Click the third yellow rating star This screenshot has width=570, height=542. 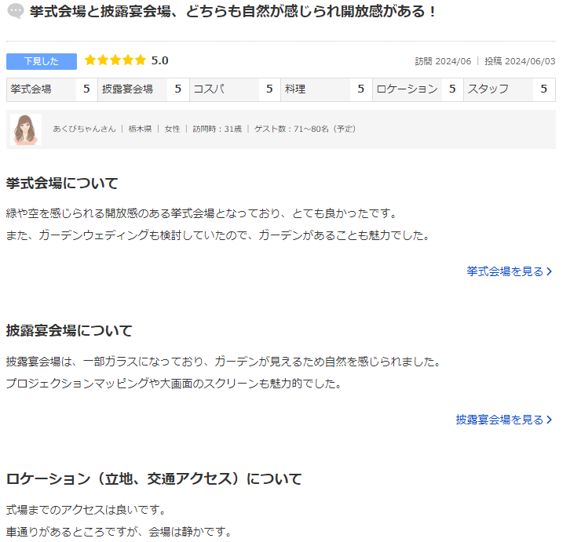pos(115,60)
